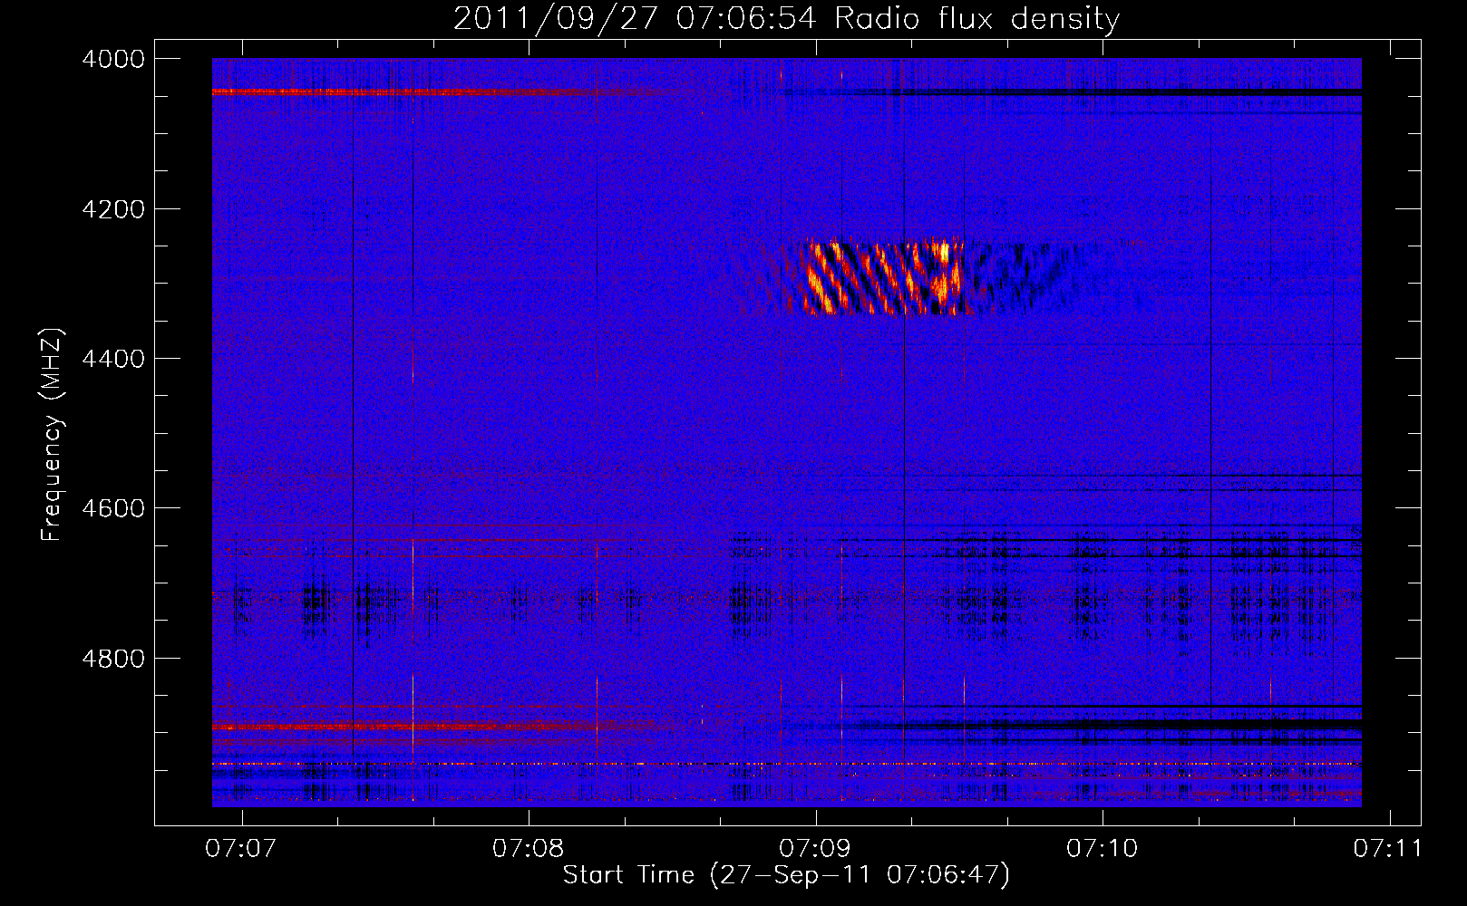Screen dimensions: 1467x906
Task: Click the 07:08 time tick label
Action: (x=528, y=849)
